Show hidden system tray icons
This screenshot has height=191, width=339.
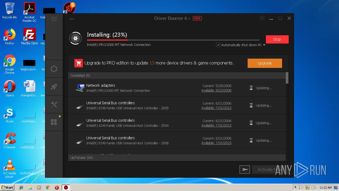(295, 188)
